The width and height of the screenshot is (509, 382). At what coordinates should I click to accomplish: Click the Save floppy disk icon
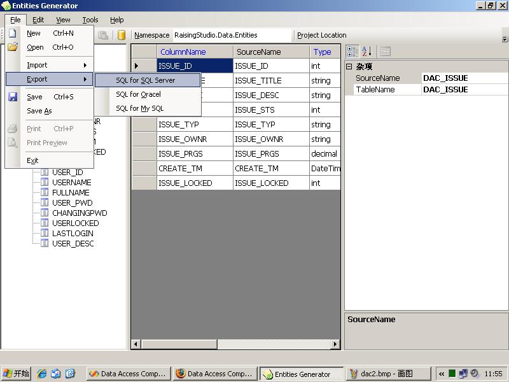pyautogui.click(x=13, y=97)
